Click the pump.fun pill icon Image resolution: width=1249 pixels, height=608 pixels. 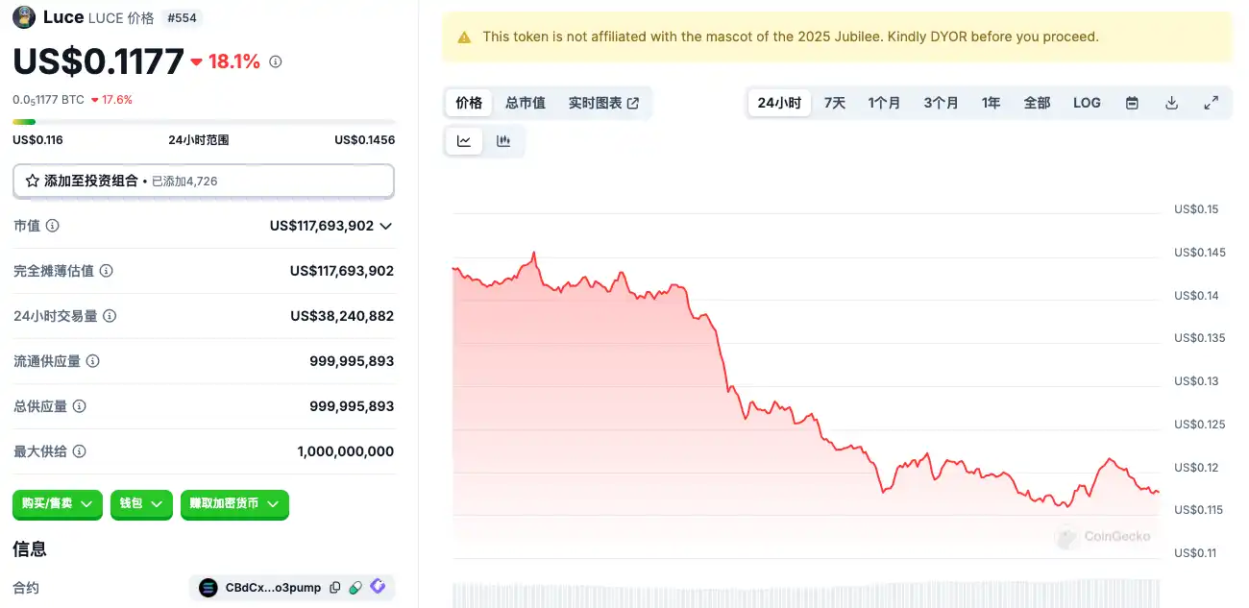355,588
